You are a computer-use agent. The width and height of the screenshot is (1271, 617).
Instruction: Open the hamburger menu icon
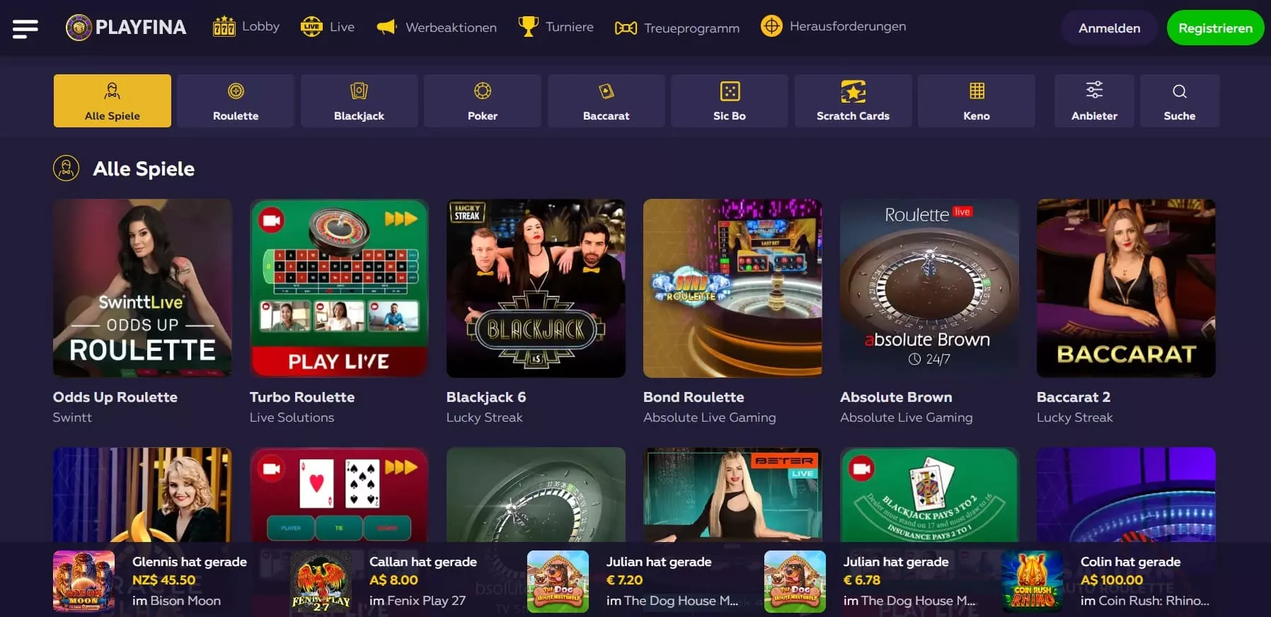(25, 28)
